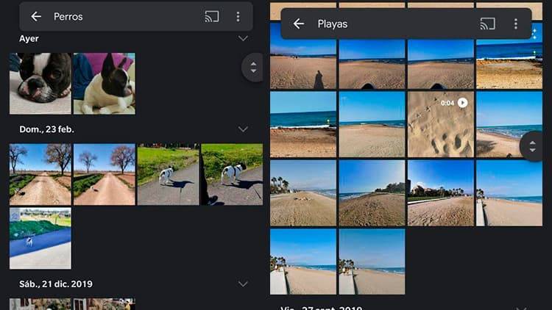
Task: Open the three-dot menu in Playas header
Action: tap(515, 24)
